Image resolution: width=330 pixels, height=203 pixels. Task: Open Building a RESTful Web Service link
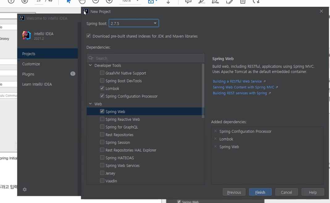tap(237, 81)
